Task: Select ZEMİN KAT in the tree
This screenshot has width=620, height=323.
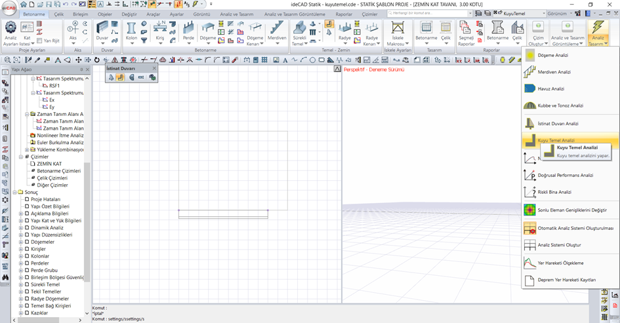Action: point(49,164)
